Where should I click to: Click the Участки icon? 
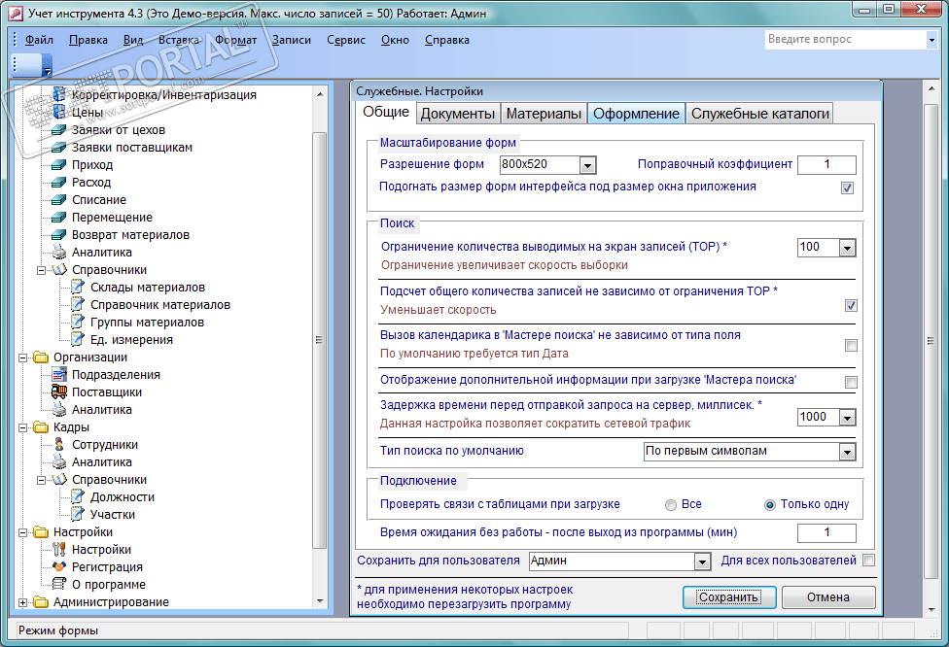[78, 514]
